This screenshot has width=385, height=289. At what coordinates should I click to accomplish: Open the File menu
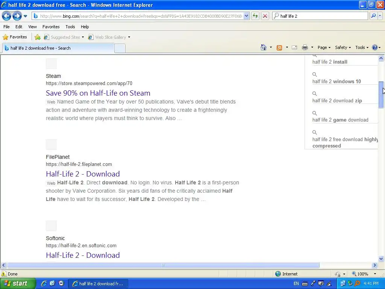click(7, 27)
